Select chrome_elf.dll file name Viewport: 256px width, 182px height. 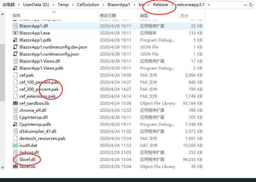(x=33, y=110)
